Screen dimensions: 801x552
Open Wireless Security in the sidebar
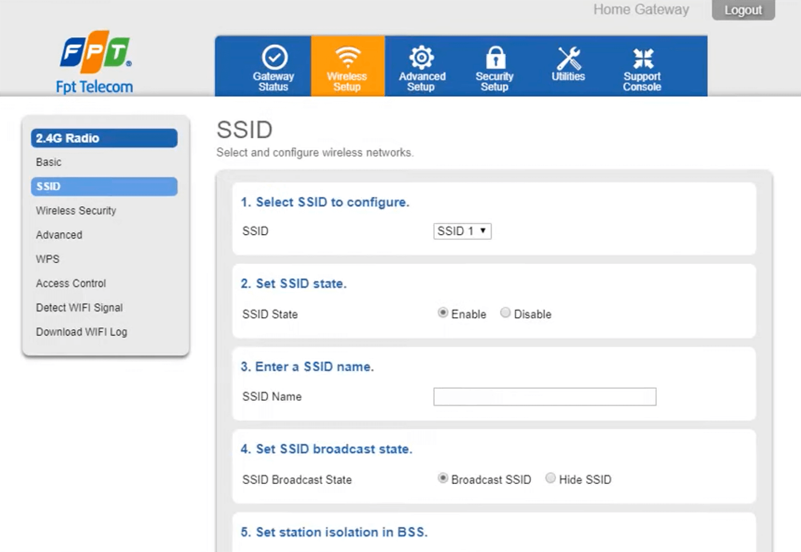click(76, 211)
